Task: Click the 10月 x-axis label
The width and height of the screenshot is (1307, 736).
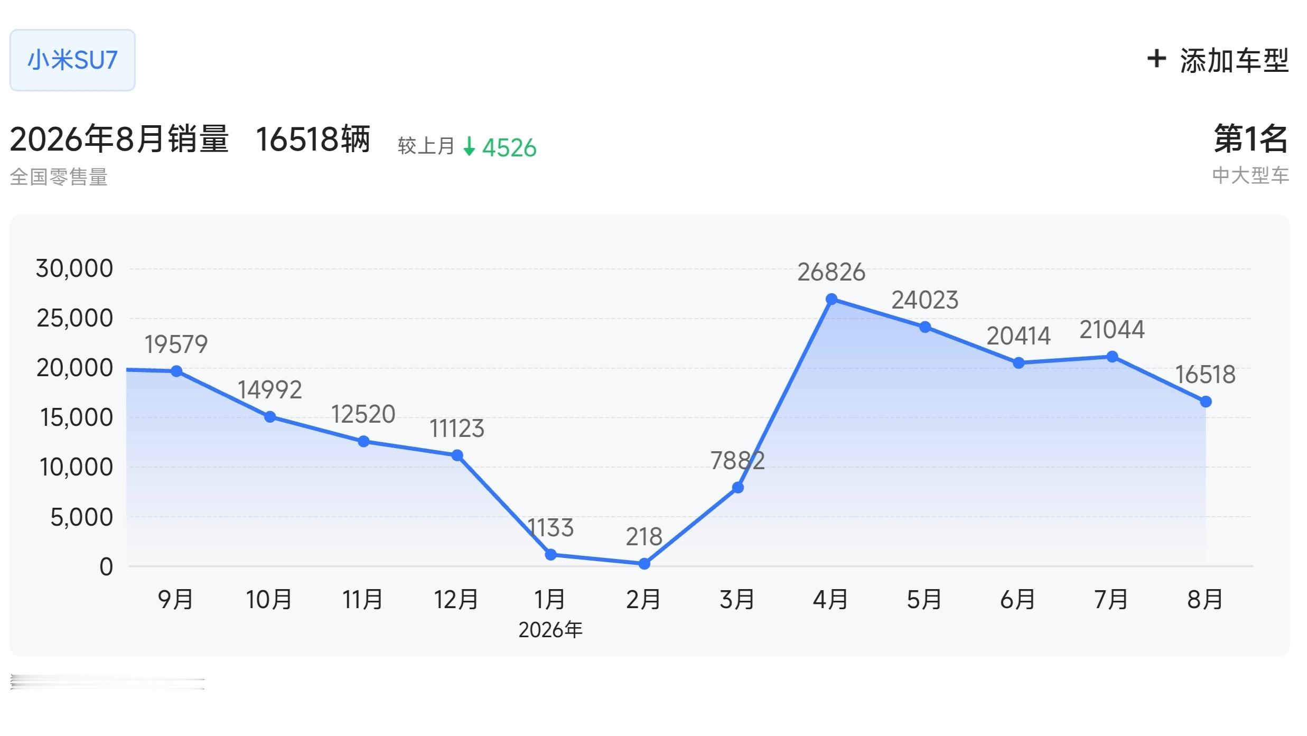Action: coord(269,600)
